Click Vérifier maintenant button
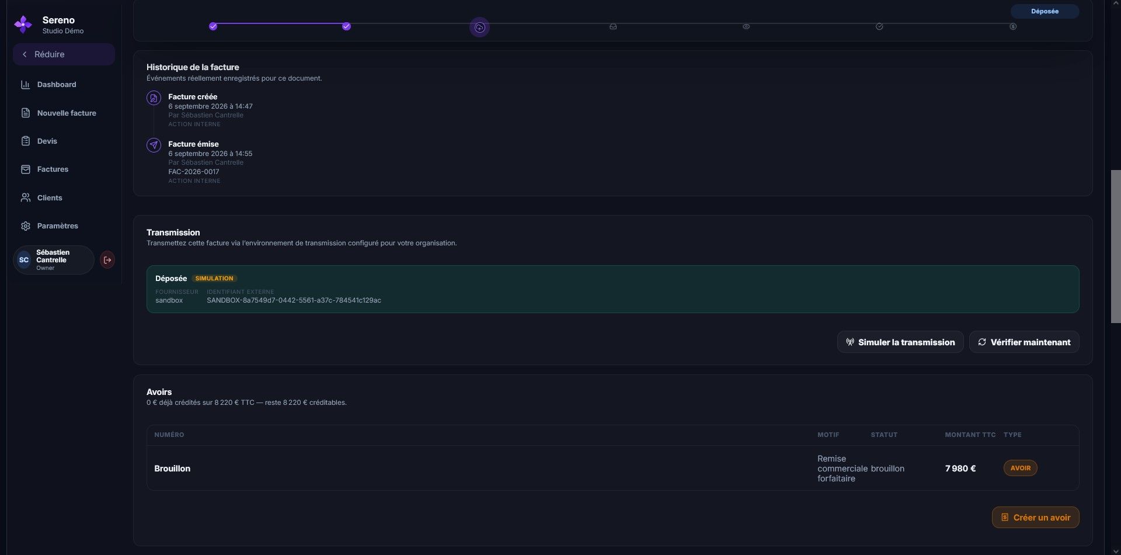 [x=1024, y=342]
